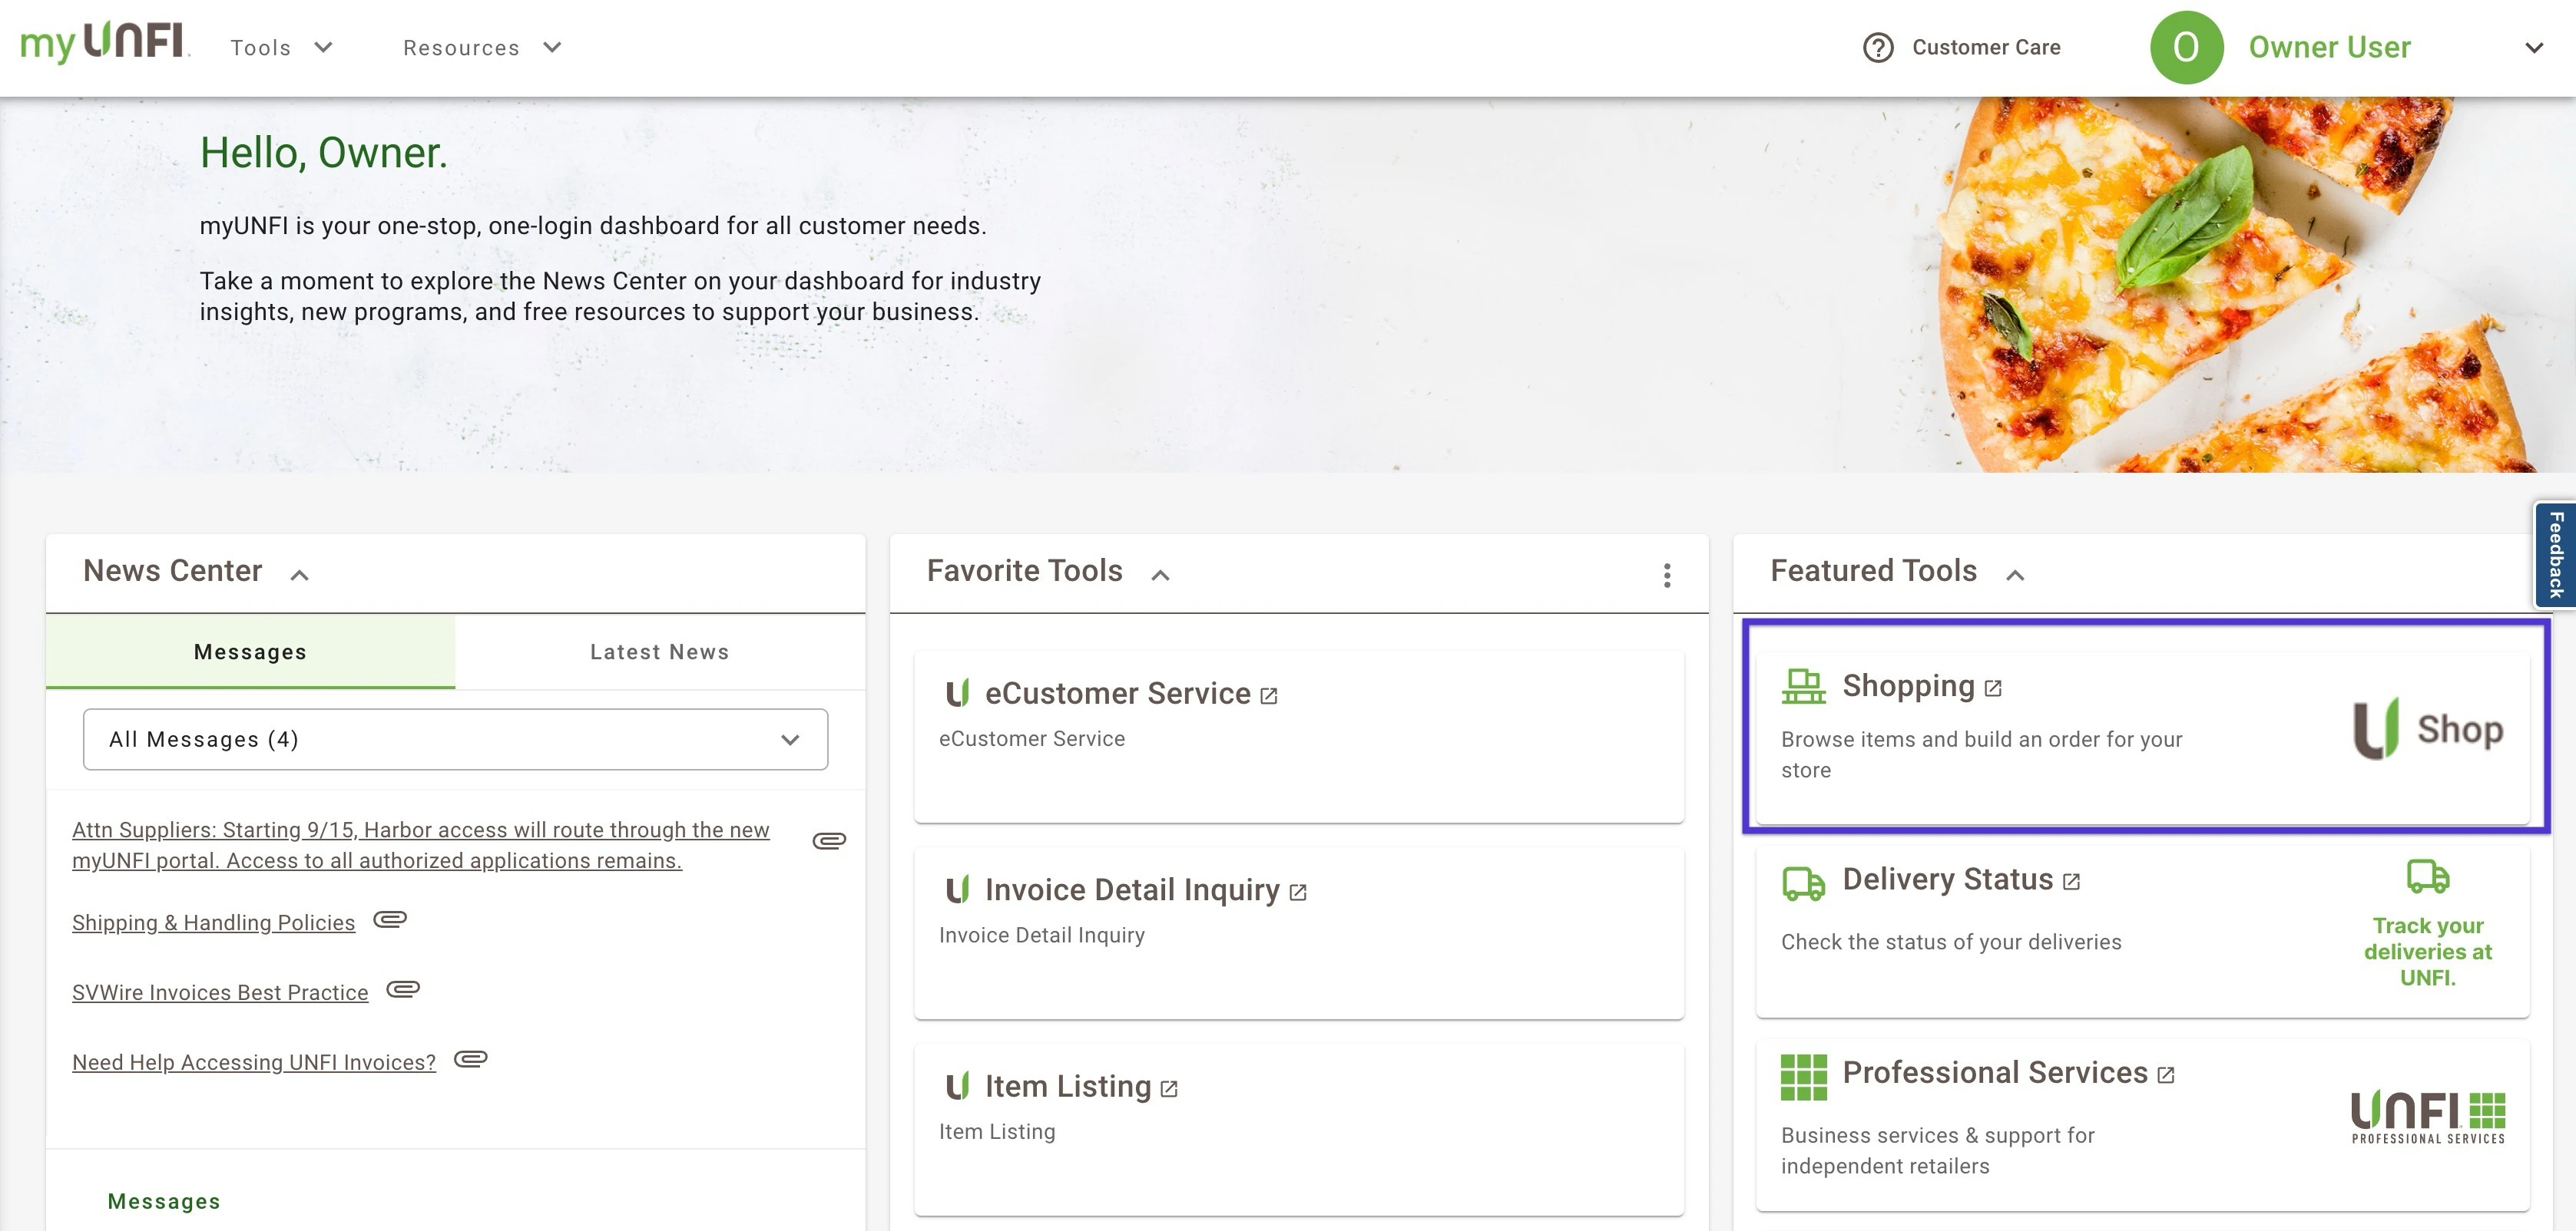The image size is (2576, 1231).
Task: Switch to the Latest News tab
Action: [x=659, y=652]
